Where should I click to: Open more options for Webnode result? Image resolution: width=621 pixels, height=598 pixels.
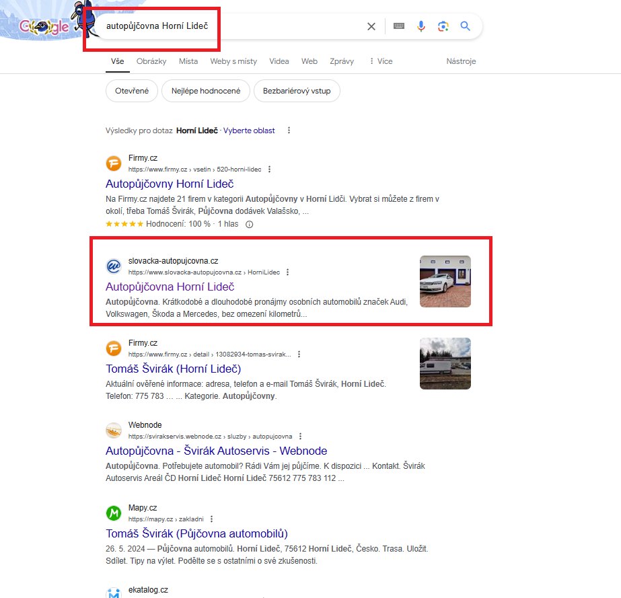click(x=300, y=436)
